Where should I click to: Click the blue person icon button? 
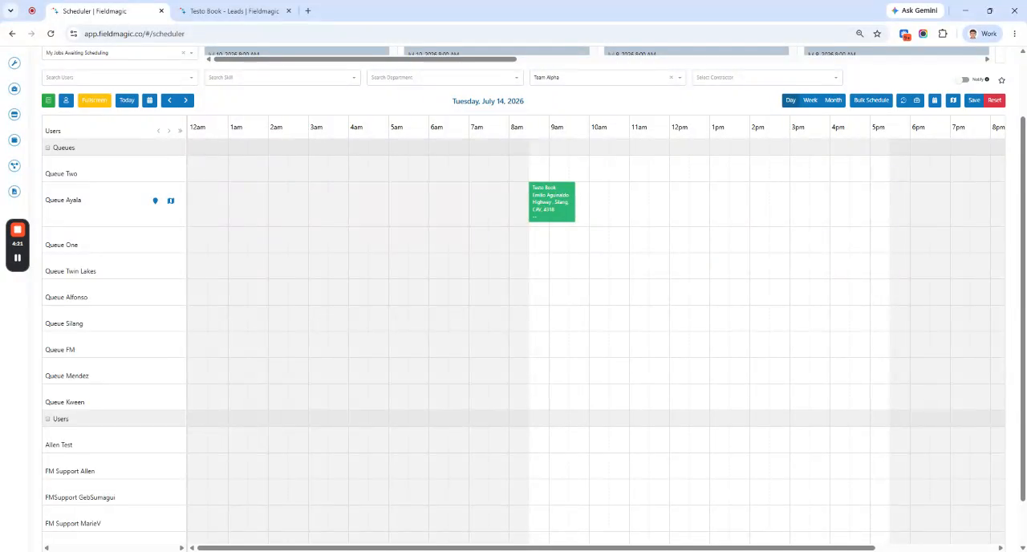pyautogui.click(x=66, y=100)
